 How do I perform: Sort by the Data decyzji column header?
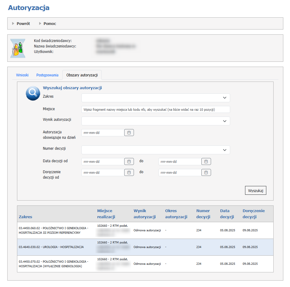(227, 214)
